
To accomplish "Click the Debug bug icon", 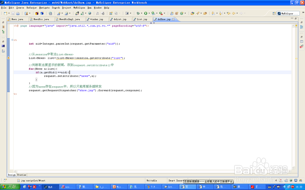I will pos(138,13).
